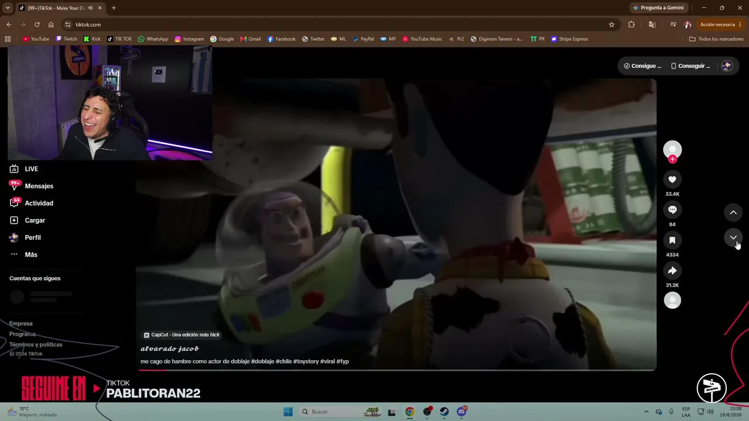
Task: Click the 'Consigue ...' coins button
Action: click(x=642, y=66)
